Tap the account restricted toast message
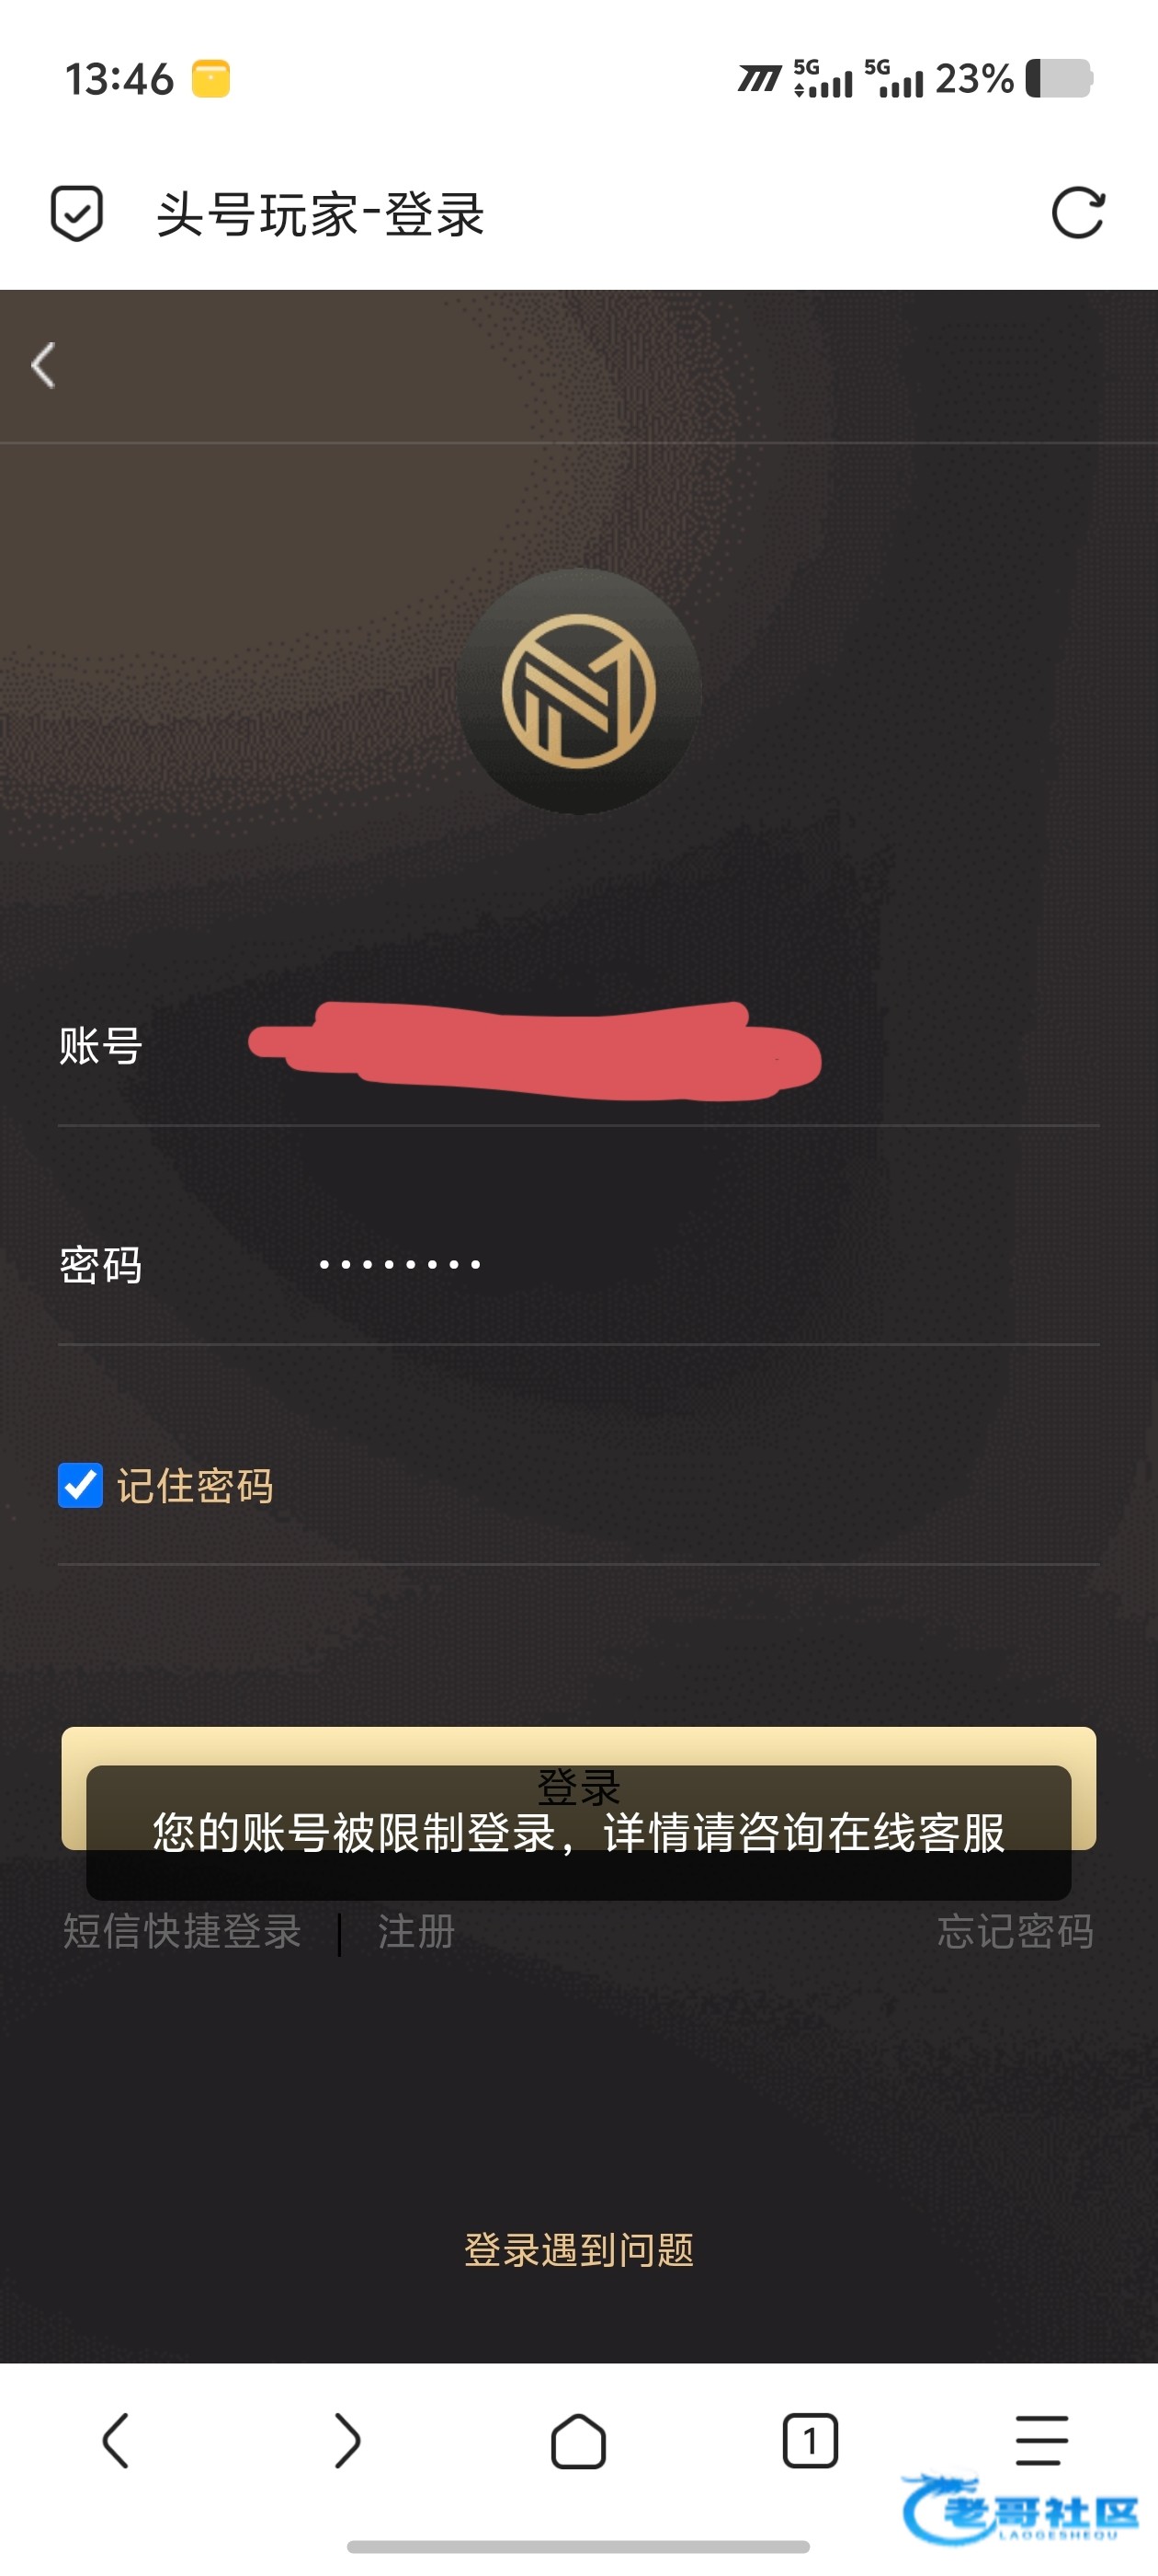 [x=578, y=1833]
